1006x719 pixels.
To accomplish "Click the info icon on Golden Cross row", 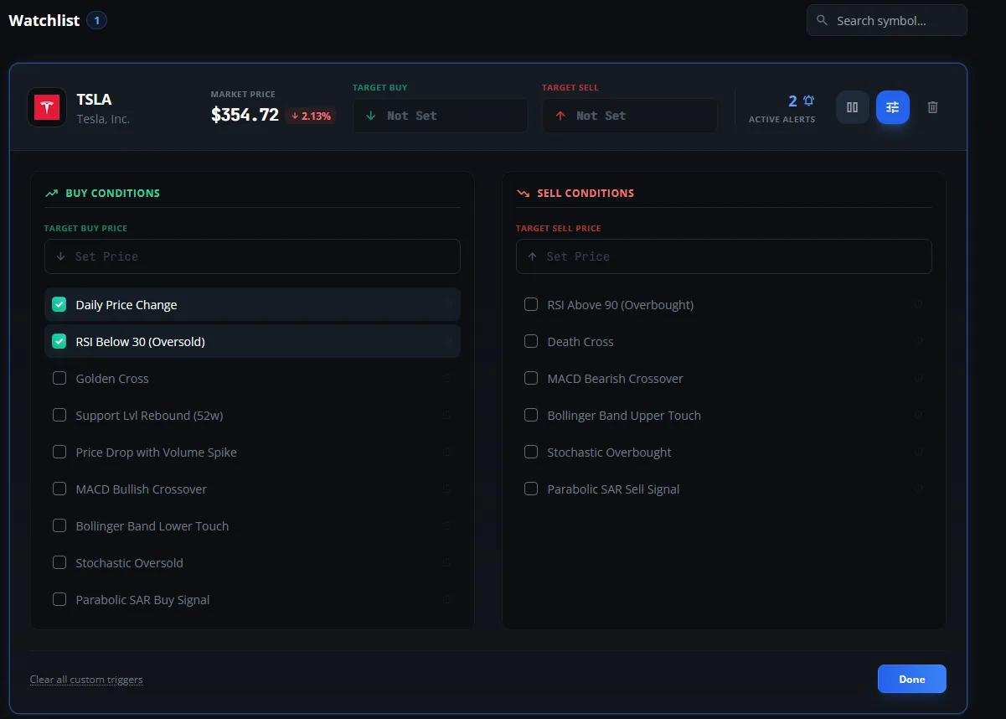I will point(446,379).
